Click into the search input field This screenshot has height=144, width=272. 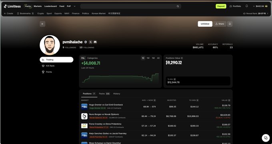130,6
